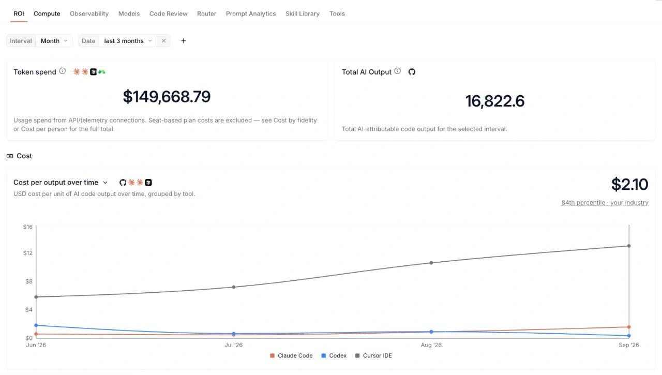
Task: Click the black Cursor icon beside Cost per output
Action: pos(148,183)
